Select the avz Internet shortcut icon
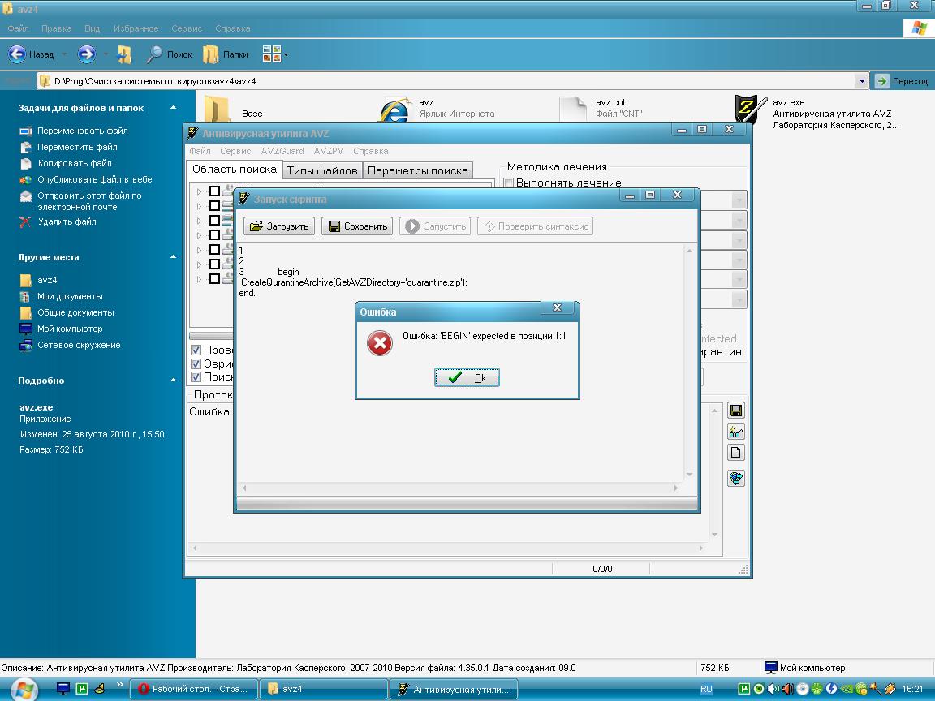 coord(396,110)
